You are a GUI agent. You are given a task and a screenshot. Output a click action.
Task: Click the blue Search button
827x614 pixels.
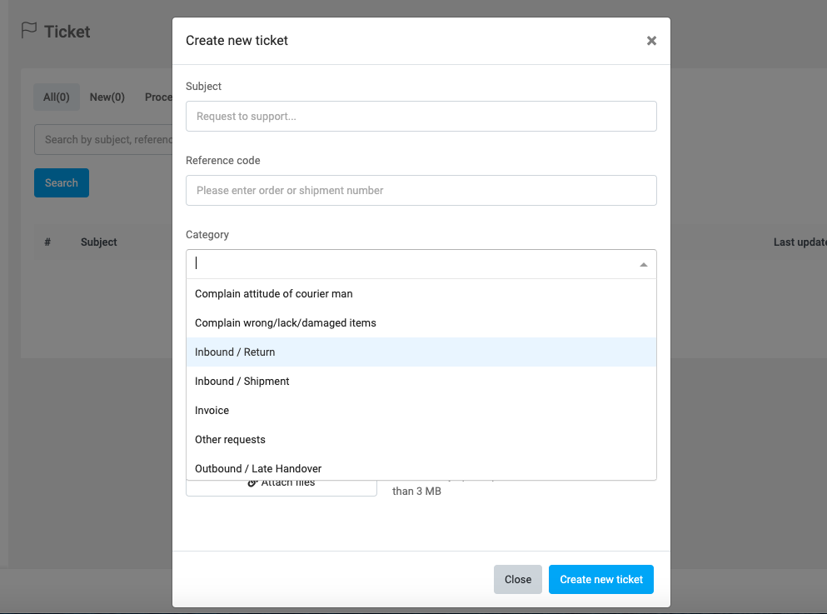[x=62, y=183]
